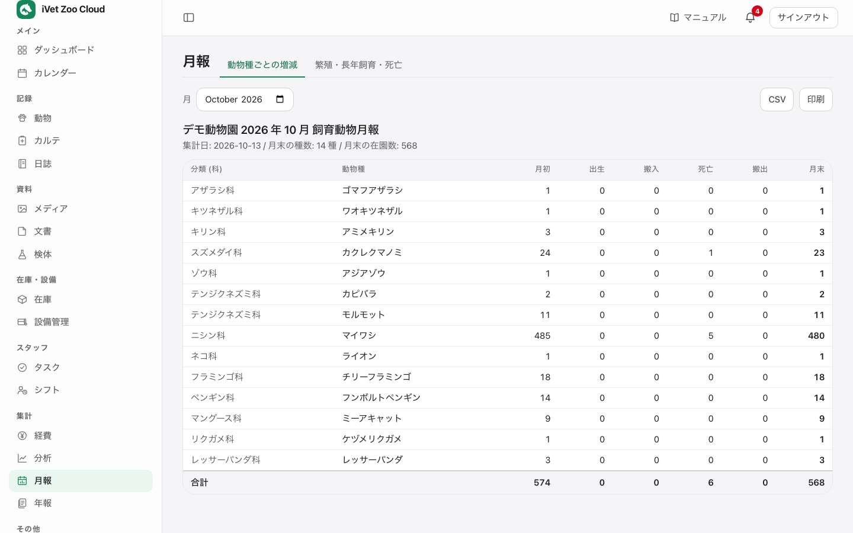
Task: Click the アジアゾウ species cell
Action: pos(364,274)
